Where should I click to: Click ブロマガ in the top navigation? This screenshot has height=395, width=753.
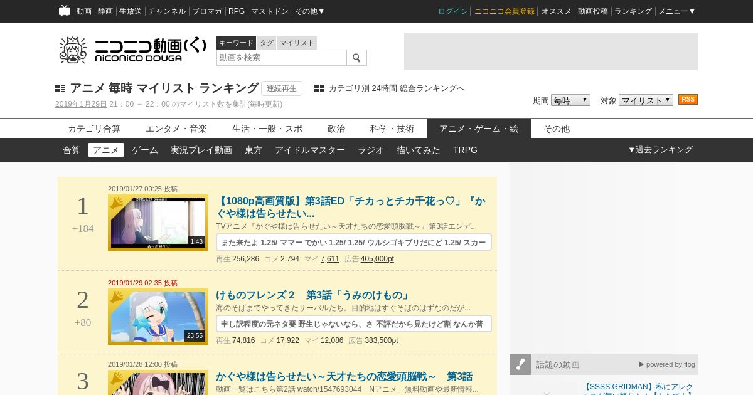(207, 11)
